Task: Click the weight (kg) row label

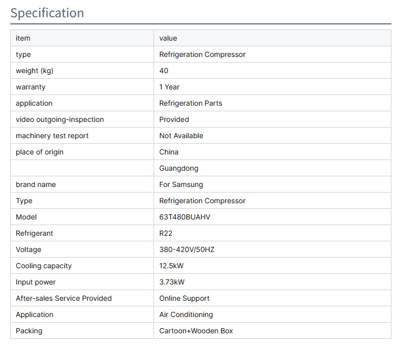Action: point(35,71)
